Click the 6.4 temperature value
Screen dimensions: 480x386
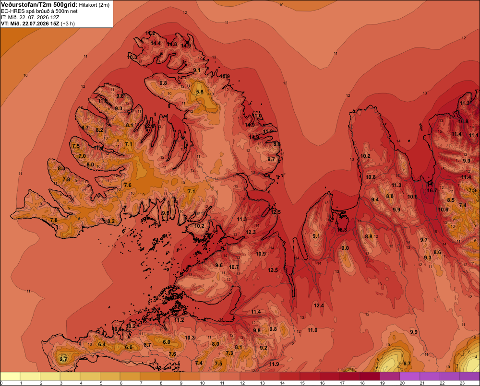tap(102, 344)
